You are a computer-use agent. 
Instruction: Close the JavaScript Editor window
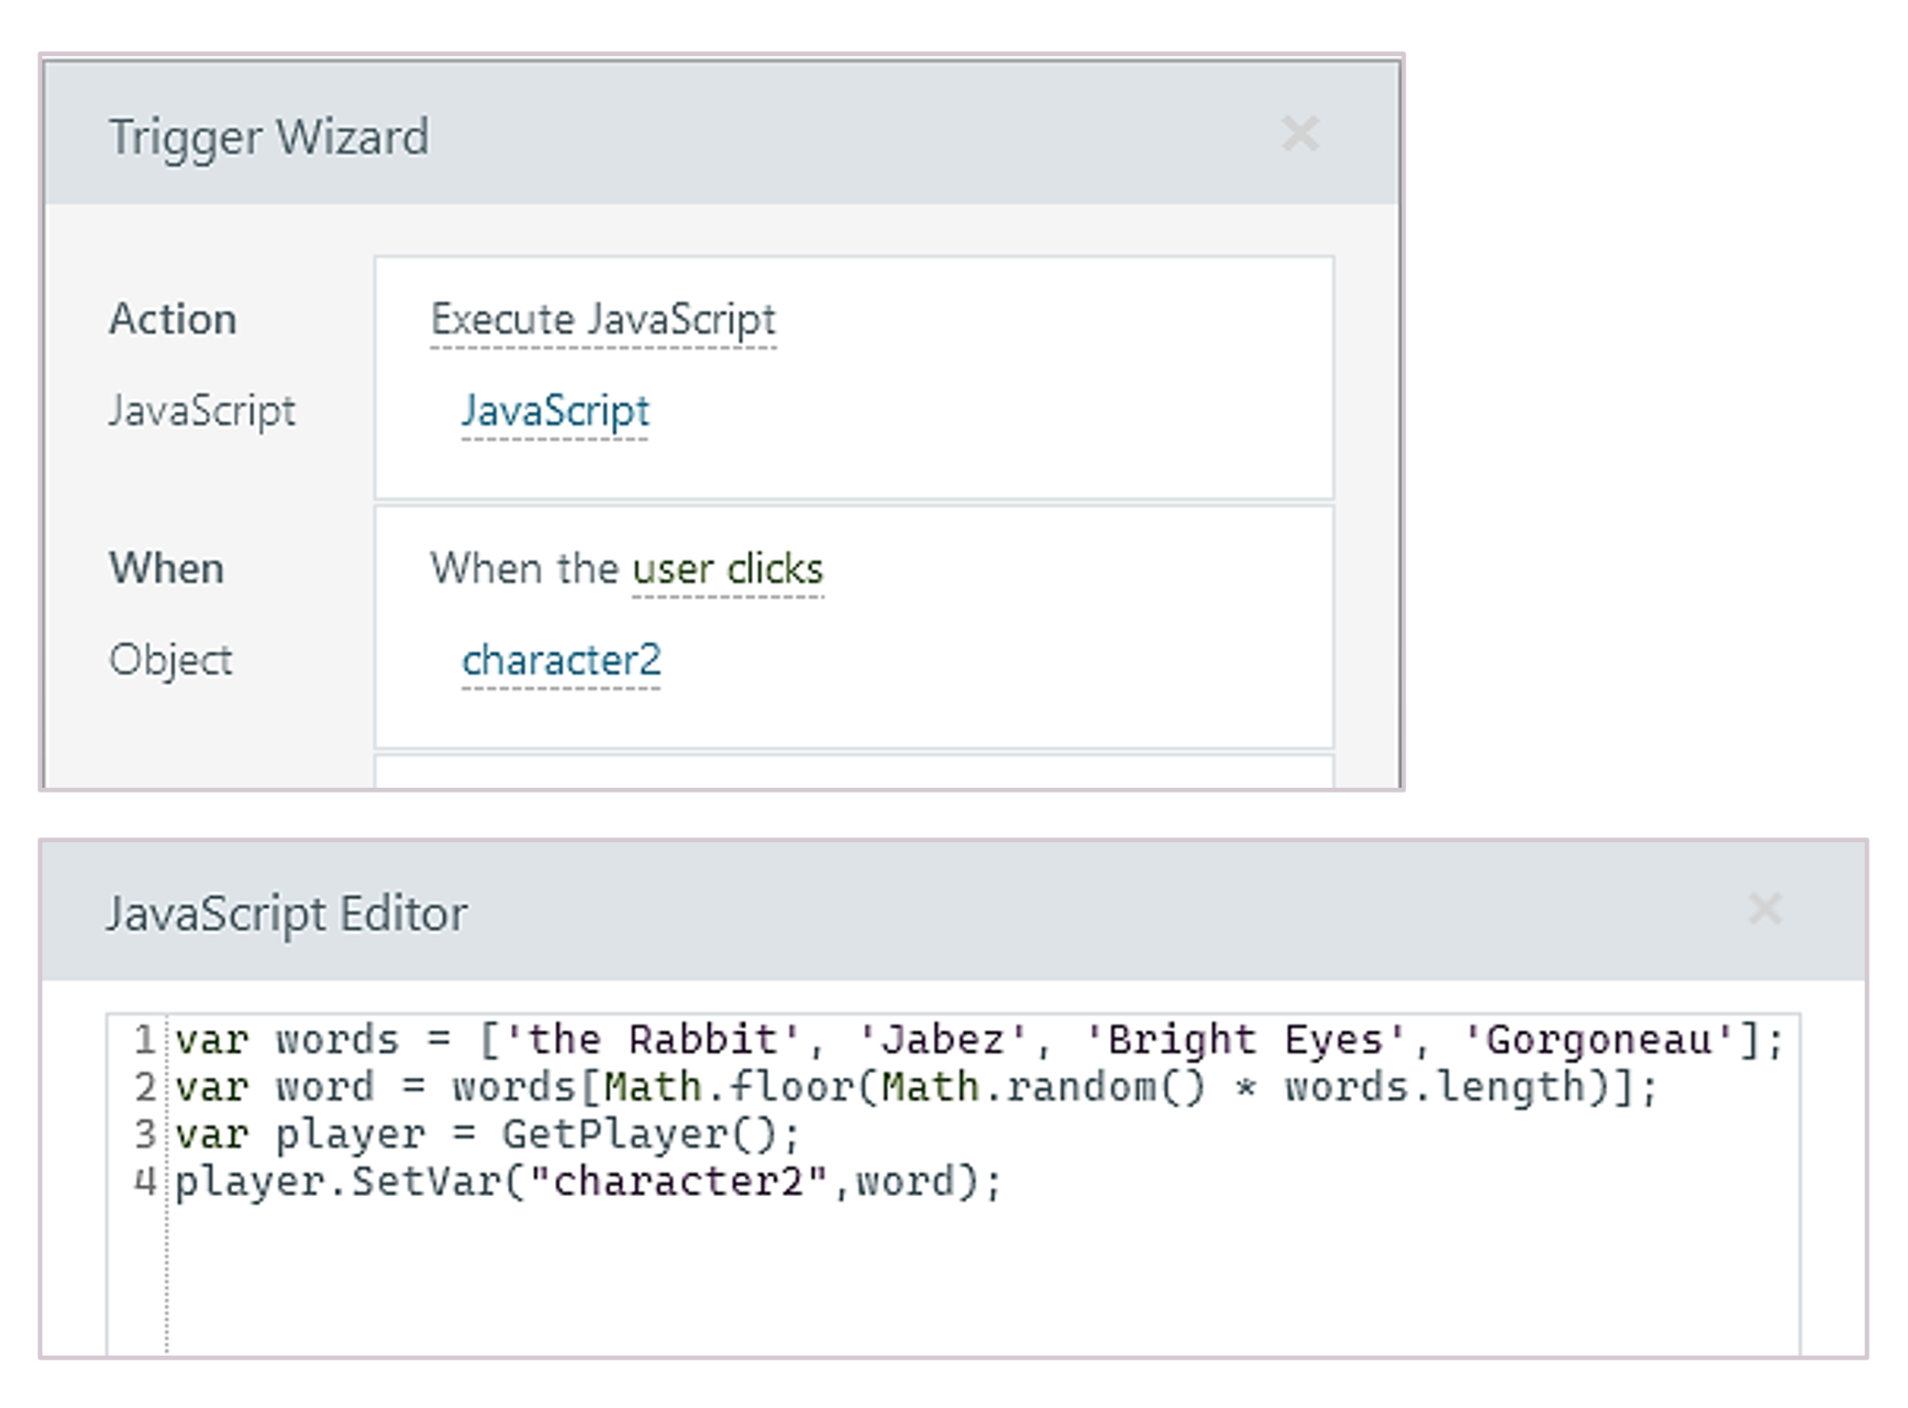coord(1764,909)
